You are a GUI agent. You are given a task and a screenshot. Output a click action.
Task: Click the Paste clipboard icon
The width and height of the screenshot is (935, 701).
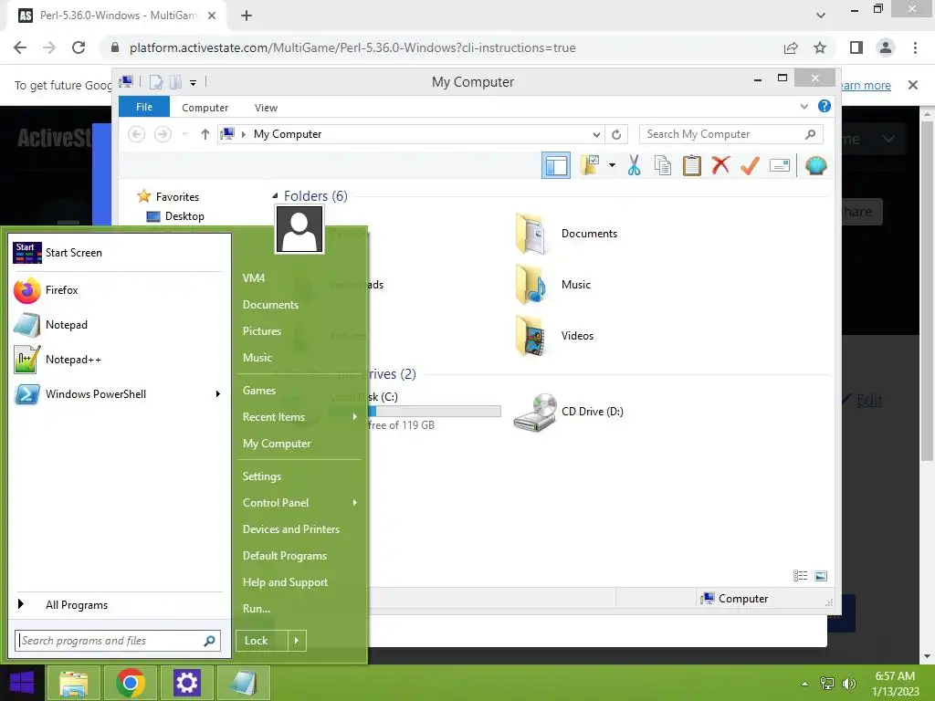pyautogui.click(x=692, y=165)
